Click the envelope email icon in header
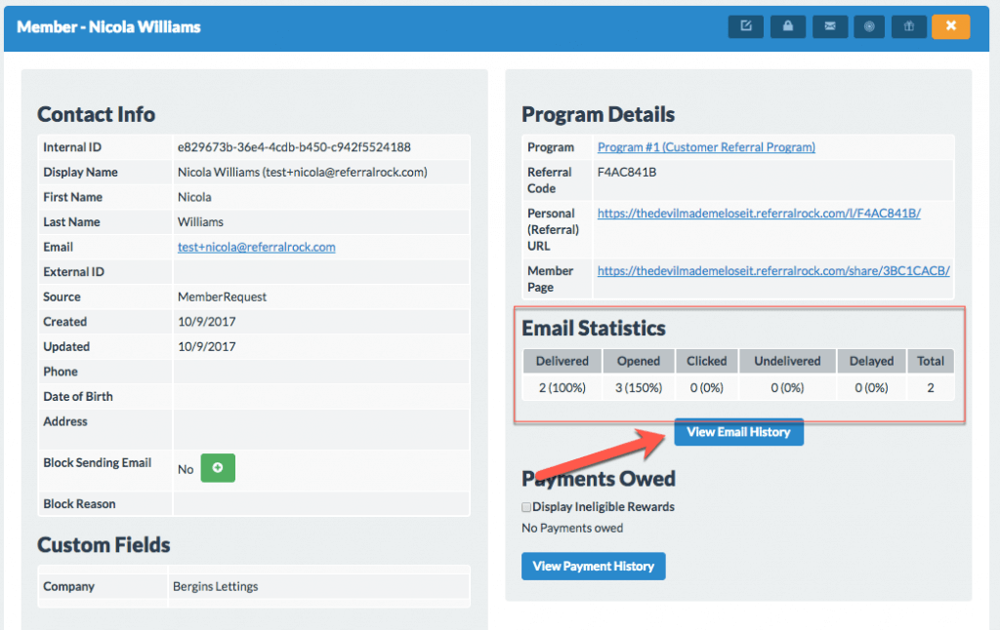1000x630 pixels. [x=830, y=26]
